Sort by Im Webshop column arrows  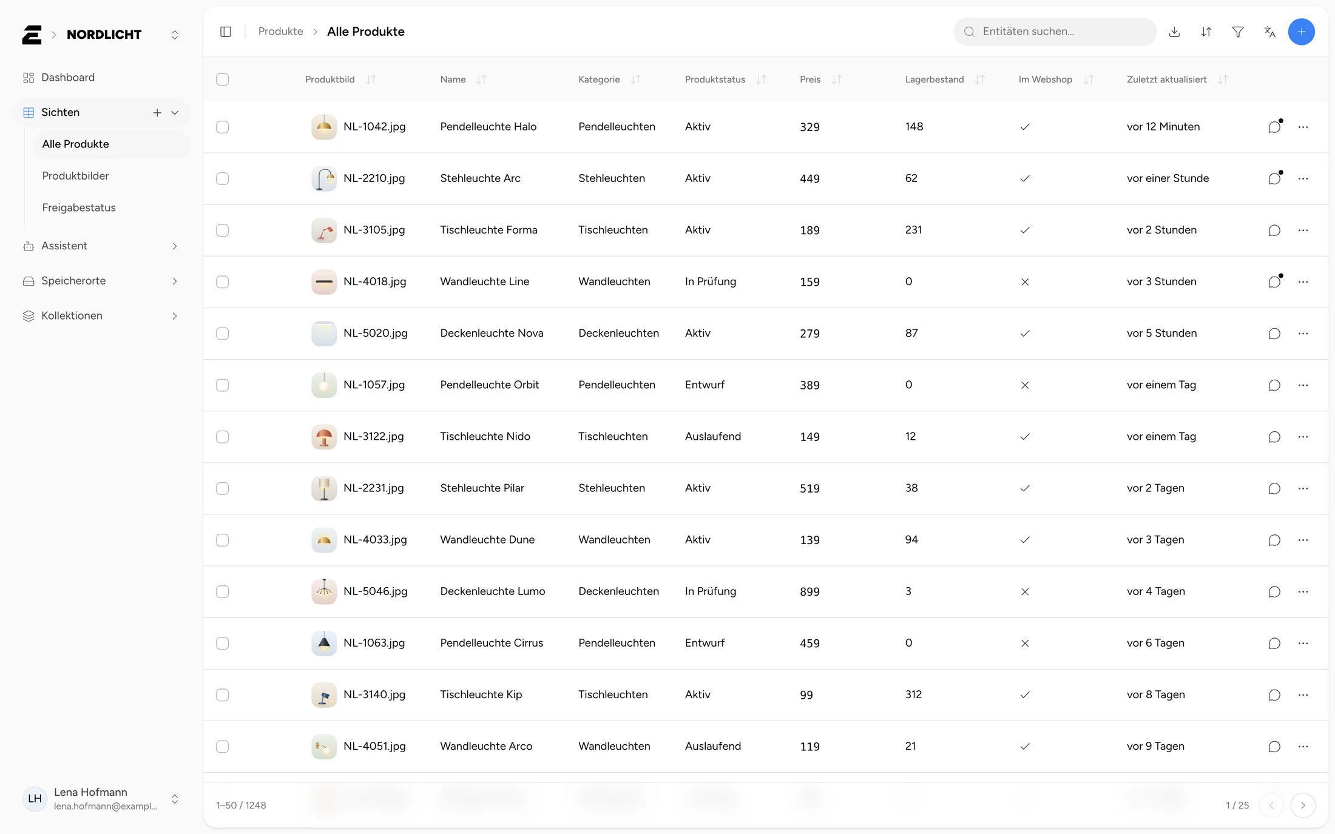pyautogui.click(x=1089, y=79)
